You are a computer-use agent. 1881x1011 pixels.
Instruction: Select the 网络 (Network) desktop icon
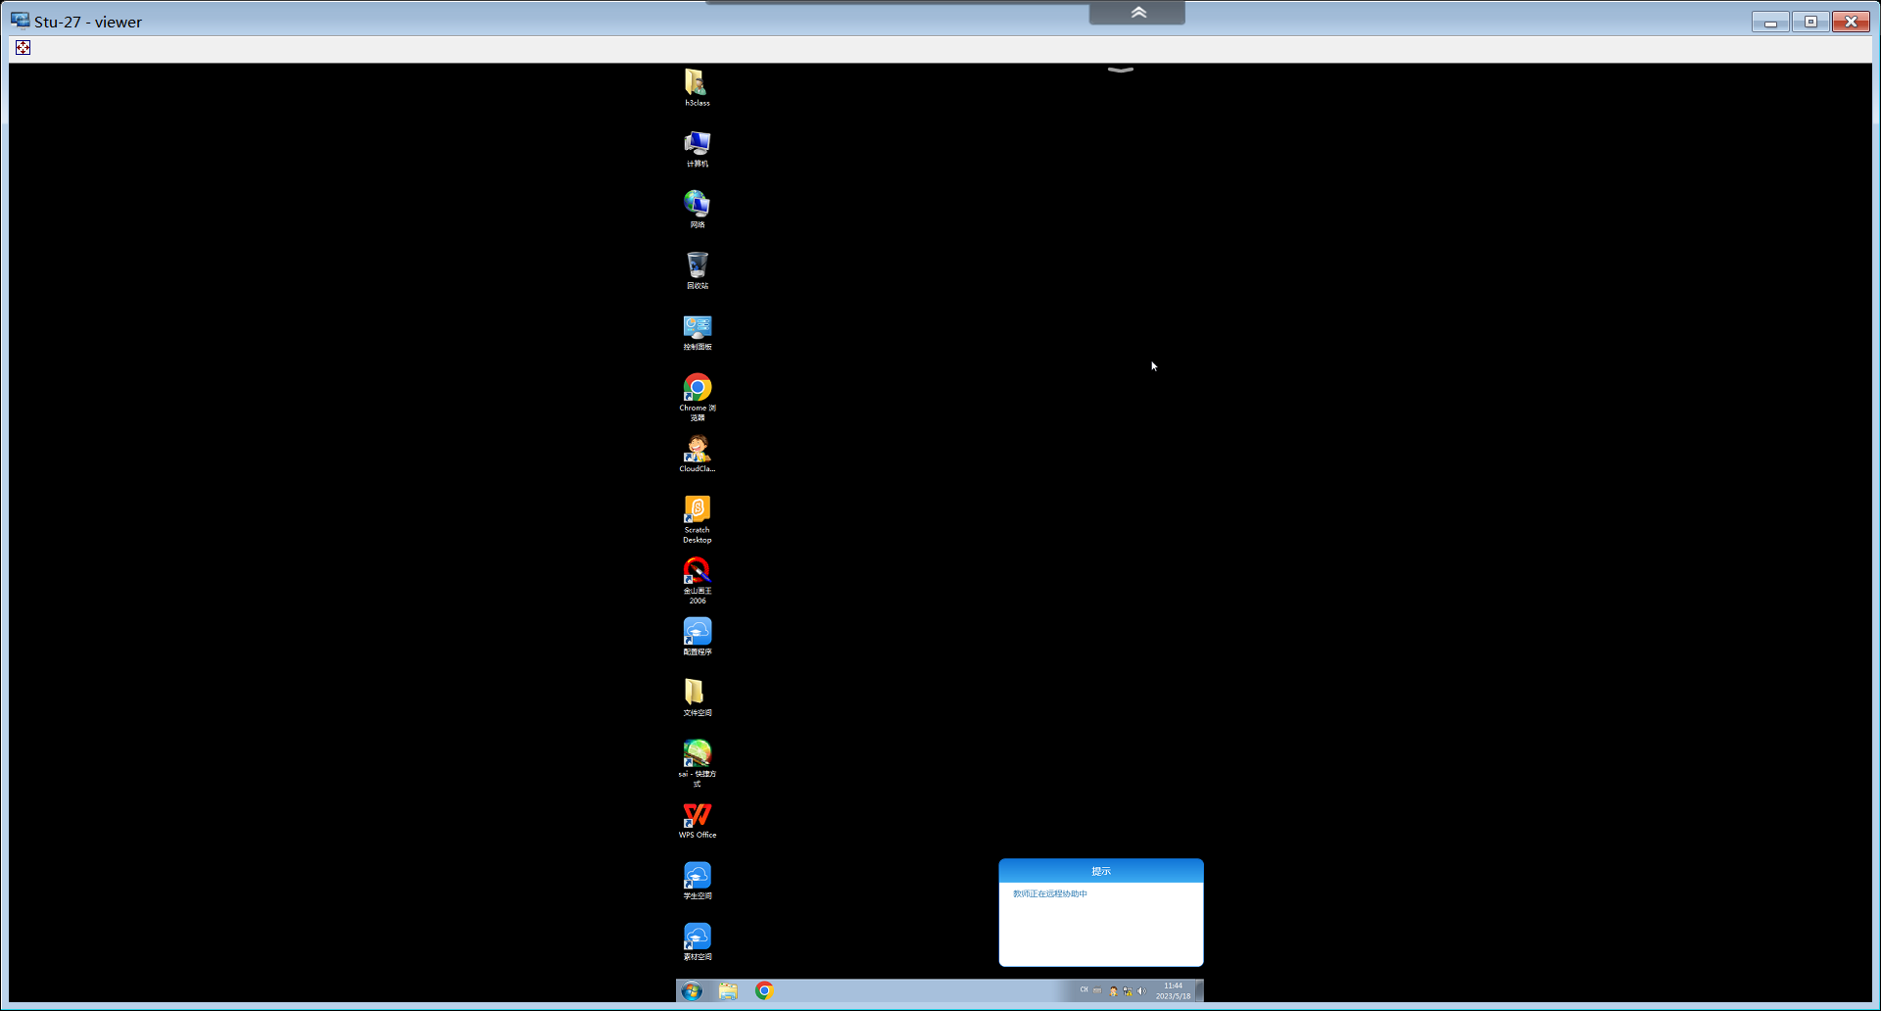[x=697, y=210]
